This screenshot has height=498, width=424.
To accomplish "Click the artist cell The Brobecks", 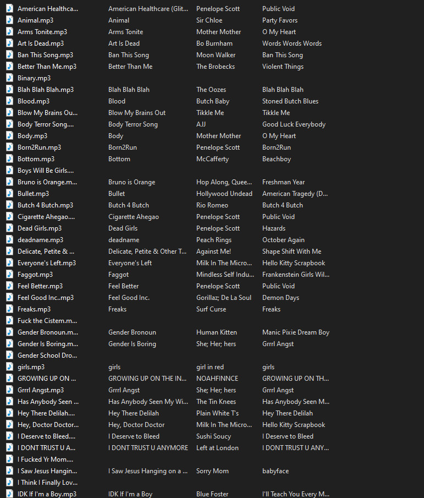I will coord(216,67).
